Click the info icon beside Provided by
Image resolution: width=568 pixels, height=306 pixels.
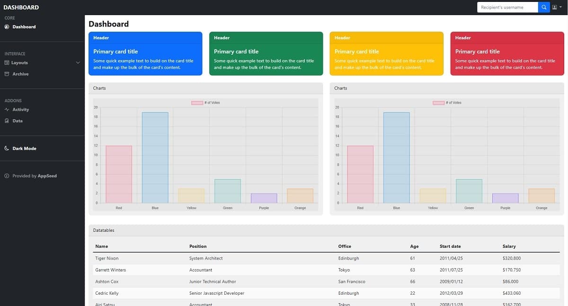[7, 176]
